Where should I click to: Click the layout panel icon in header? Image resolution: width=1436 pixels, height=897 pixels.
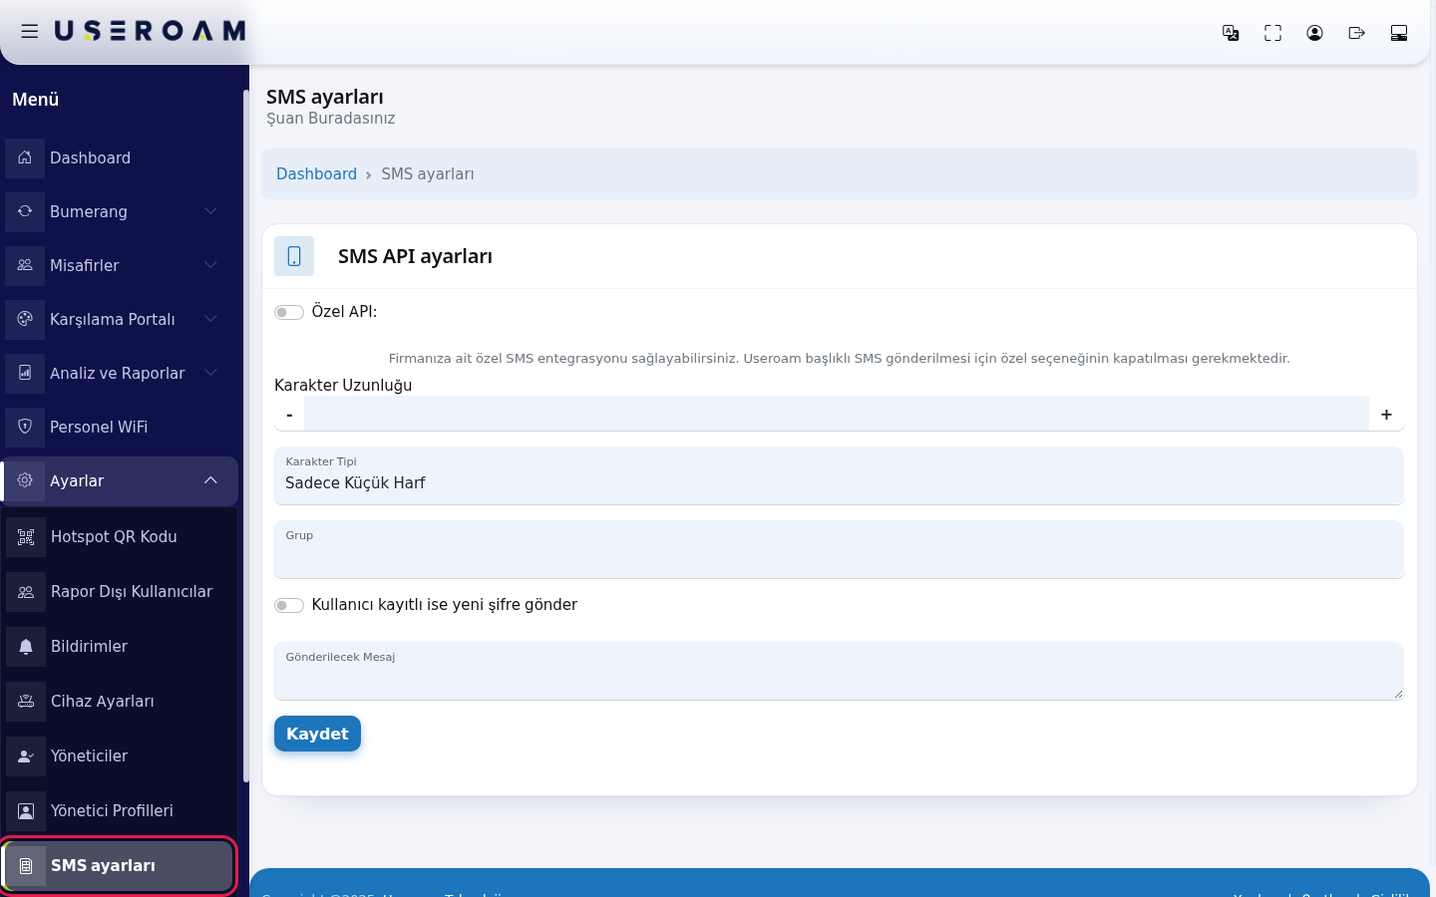1398,33
